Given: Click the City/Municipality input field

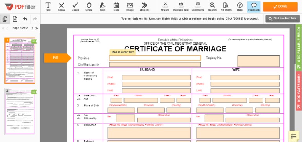Looking at the screenshot, I should 155,64.
